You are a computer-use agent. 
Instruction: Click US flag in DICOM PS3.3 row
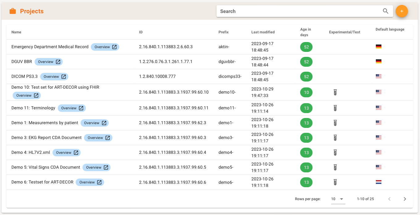(378, 76)
